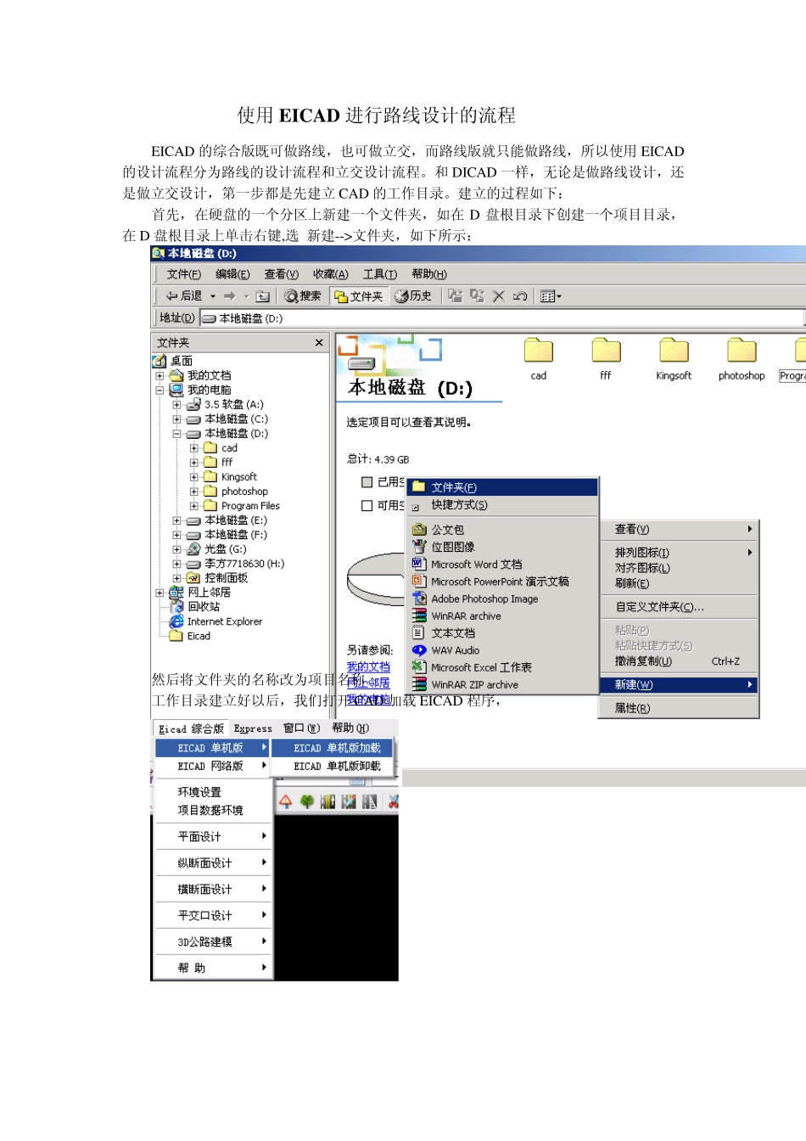The image size is (806, 1141).
Task: Click the Forward arrow toolbar button
Action: 229,295
